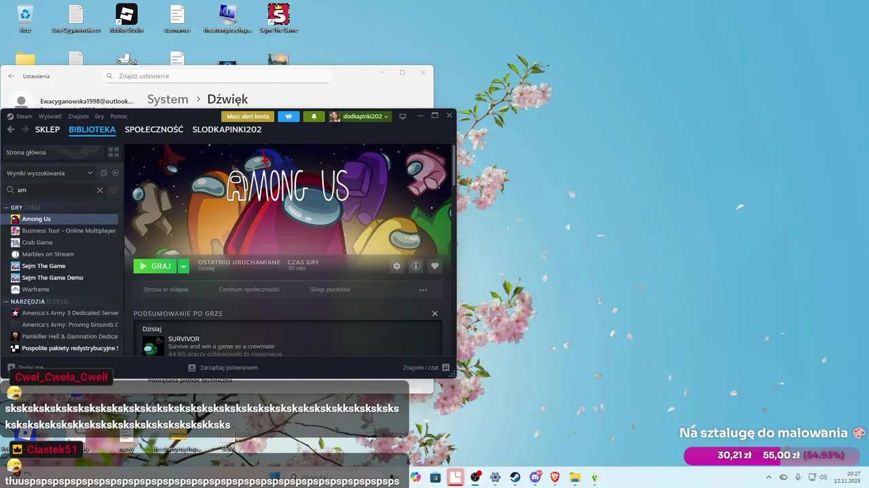Viewport: 869px width, 488px height.
Task: Clear the library search text
Action: tap(100, 190)
